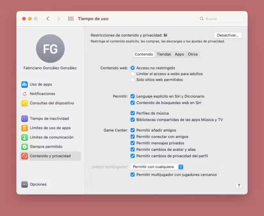
Task: Select the Límites de comunicación green icon
Action: click(25, 137)
